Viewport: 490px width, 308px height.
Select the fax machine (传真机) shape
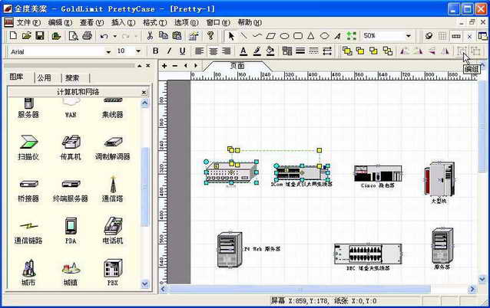pyautogui.click(x=71, y=141)
